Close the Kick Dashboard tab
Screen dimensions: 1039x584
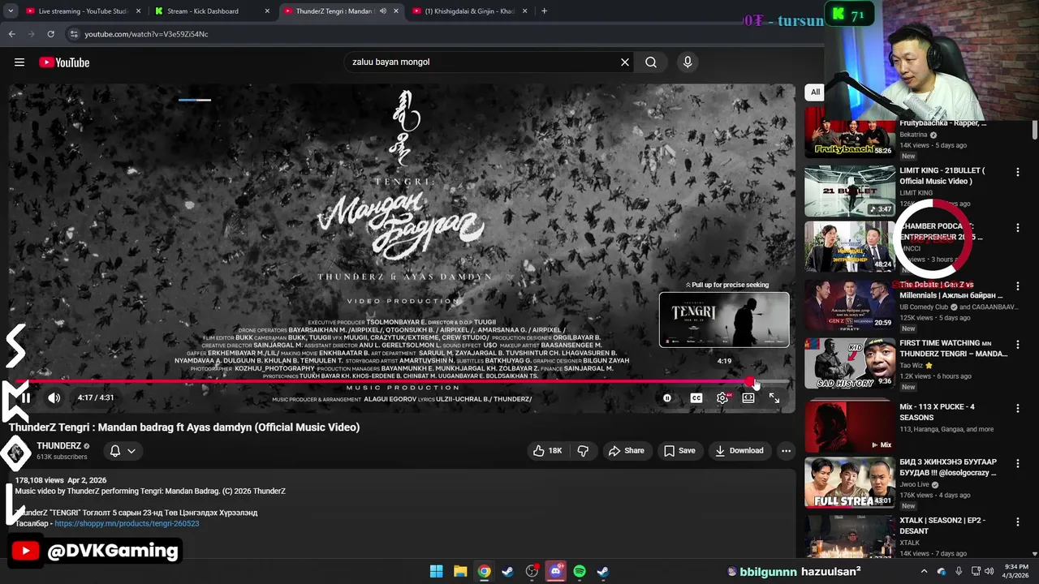click(268, 11)
